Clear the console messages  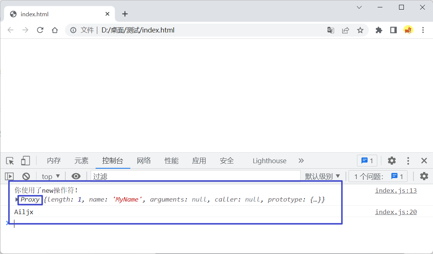26,176
